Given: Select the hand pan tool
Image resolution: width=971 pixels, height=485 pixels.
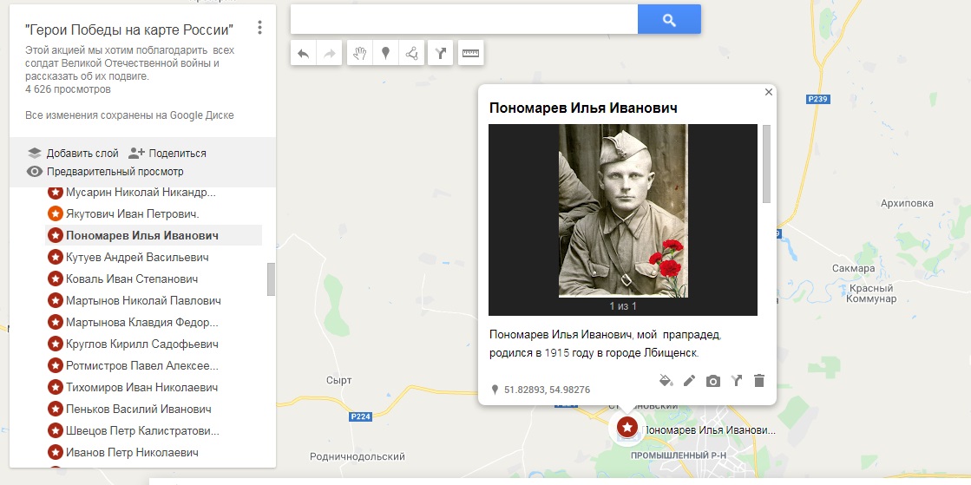Looking at the screenshot, I should coord(360,54).
